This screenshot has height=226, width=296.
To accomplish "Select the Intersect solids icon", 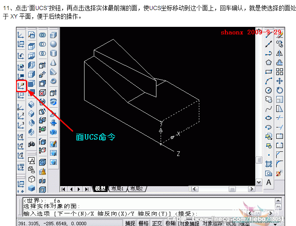I will pos(42,54).
